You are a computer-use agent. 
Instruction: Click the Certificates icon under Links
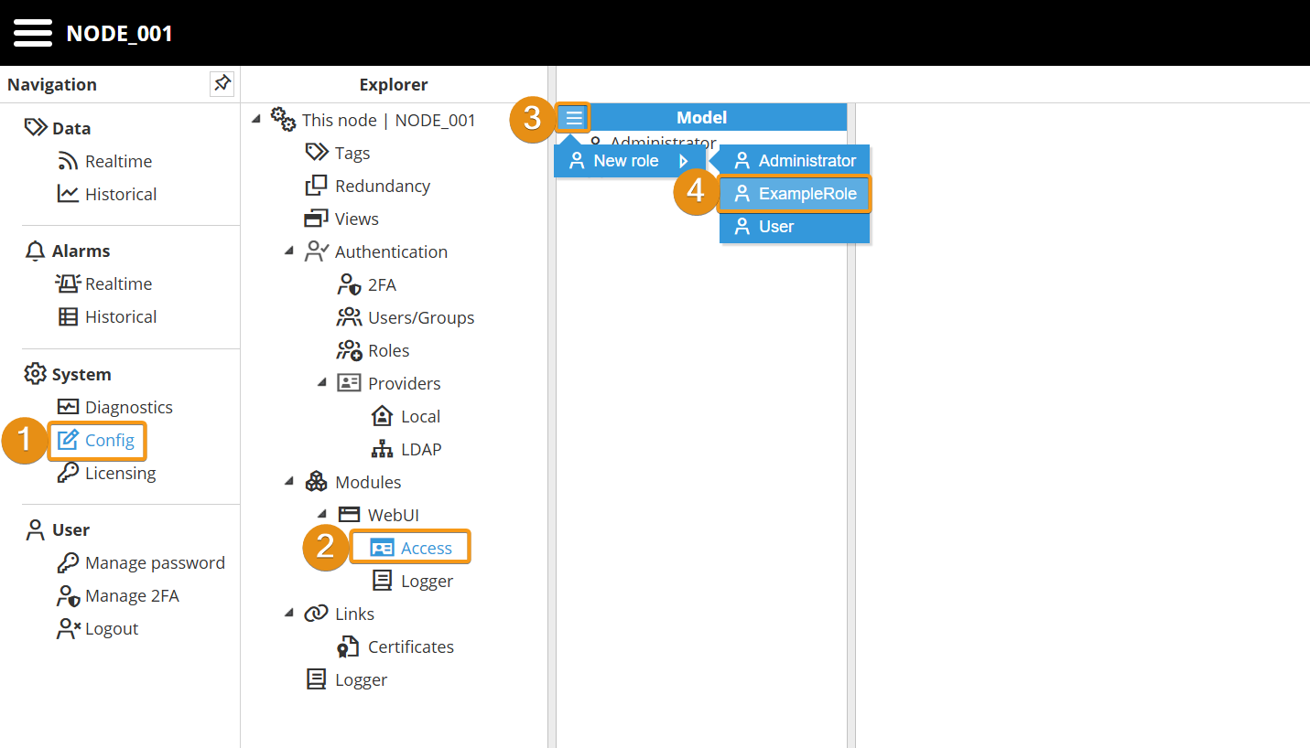pos(349,646)
